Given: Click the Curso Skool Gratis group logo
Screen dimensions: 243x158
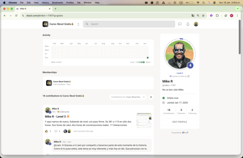Looking at the screenshot, I should pos(46,24).
